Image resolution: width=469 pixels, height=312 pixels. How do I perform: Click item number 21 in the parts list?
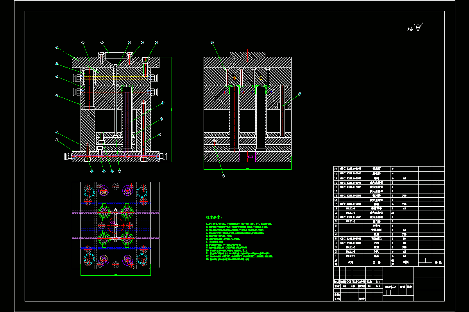(336, 168)
